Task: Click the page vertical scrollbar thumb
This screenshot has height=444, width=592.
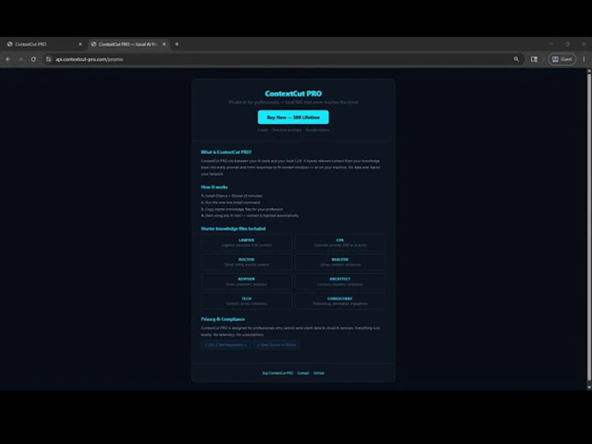Action: pos(589,227)
